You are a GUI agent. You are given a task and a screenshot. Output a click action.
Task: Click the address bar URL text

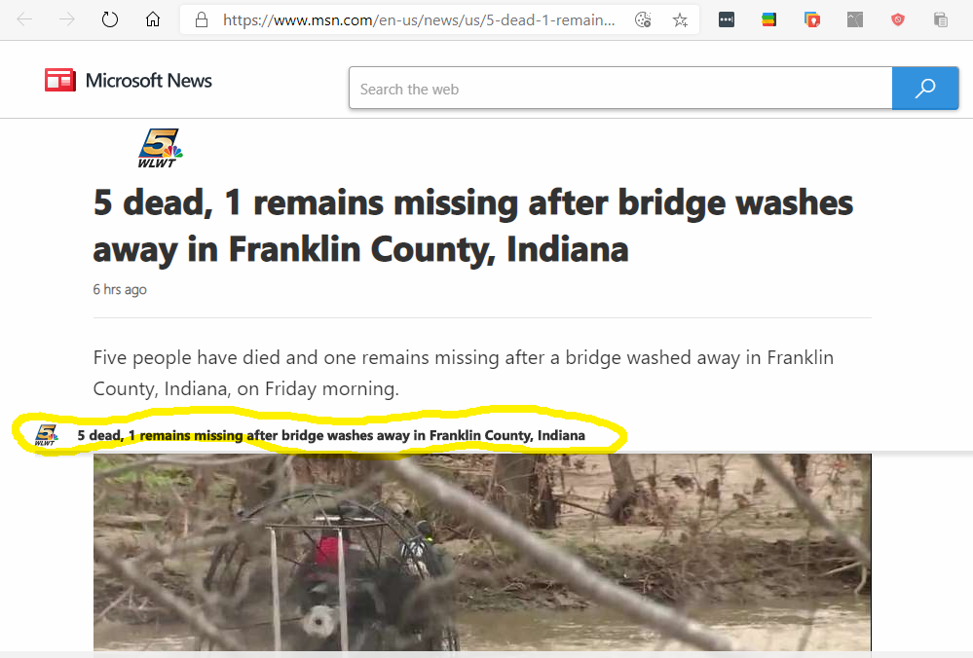coord(419,19)
